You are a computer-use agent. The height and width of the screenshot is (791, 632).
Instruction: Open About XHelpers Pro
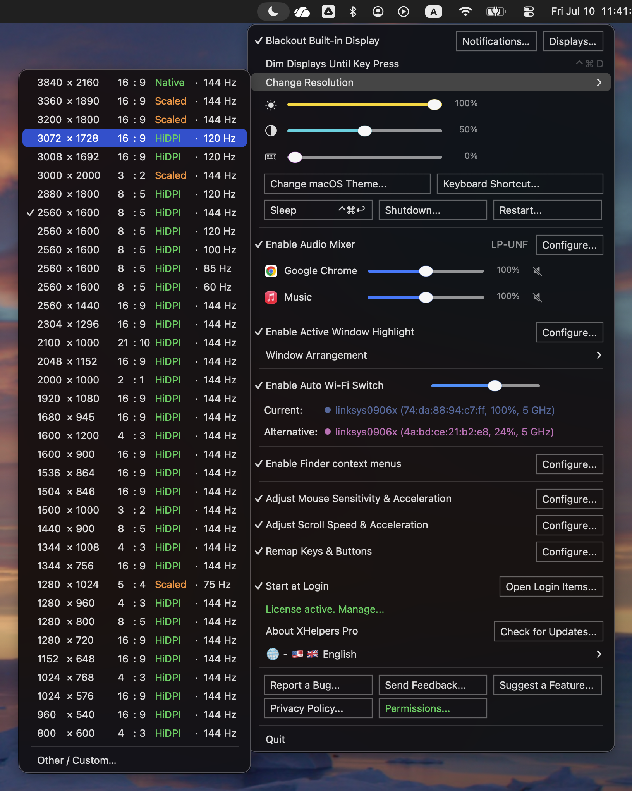click(312, 631)
